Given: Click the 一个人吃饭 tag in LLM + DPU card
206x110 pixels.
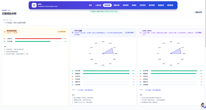Looking at the screenshot, I should [x=148, y=90].
